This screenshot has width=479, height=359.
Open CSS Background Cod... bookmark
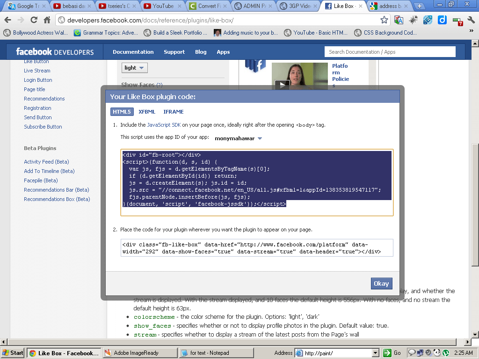click(x=386, y=33)
